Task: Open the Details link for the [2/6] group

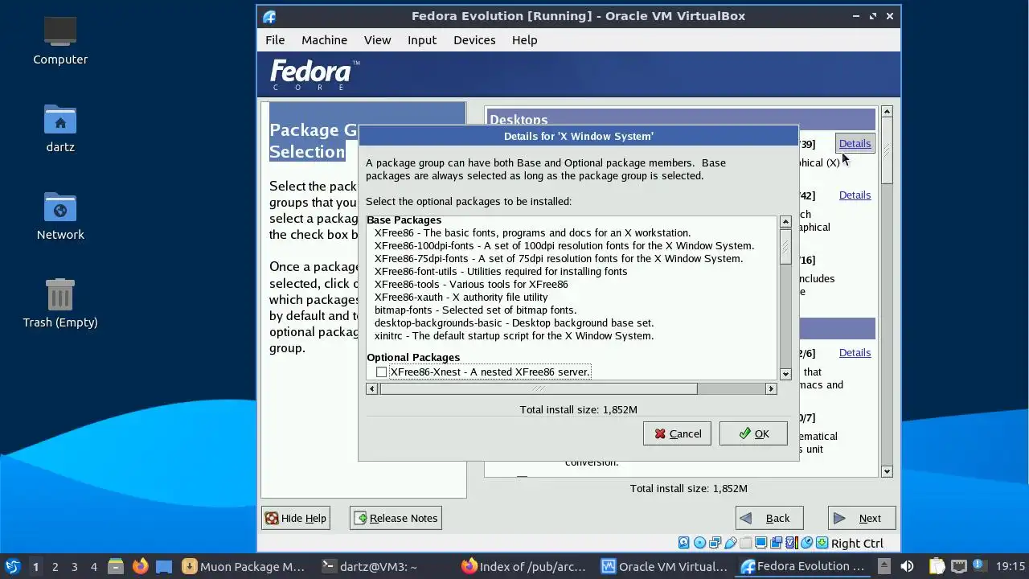Action: point(855,352)
